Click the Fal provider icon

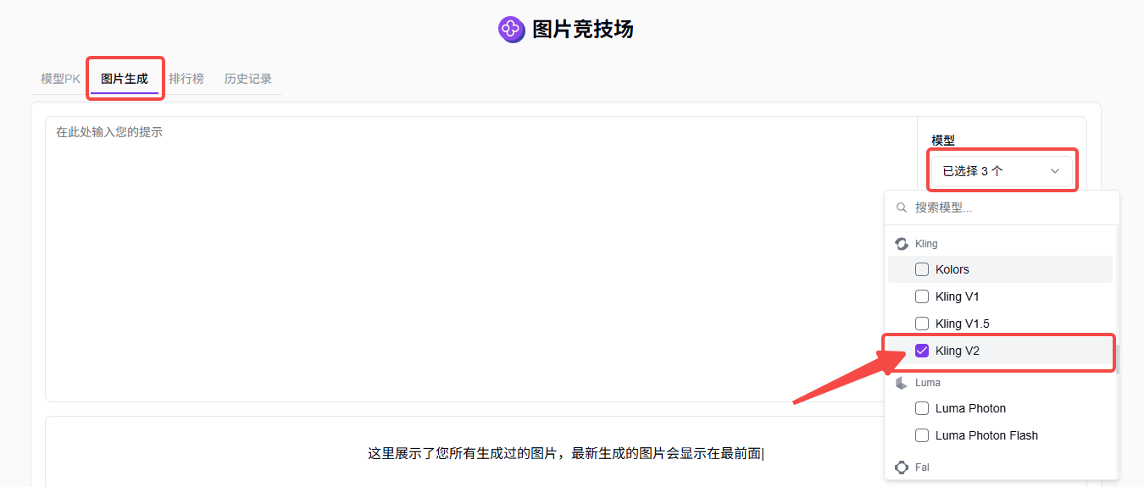(902, 468)
